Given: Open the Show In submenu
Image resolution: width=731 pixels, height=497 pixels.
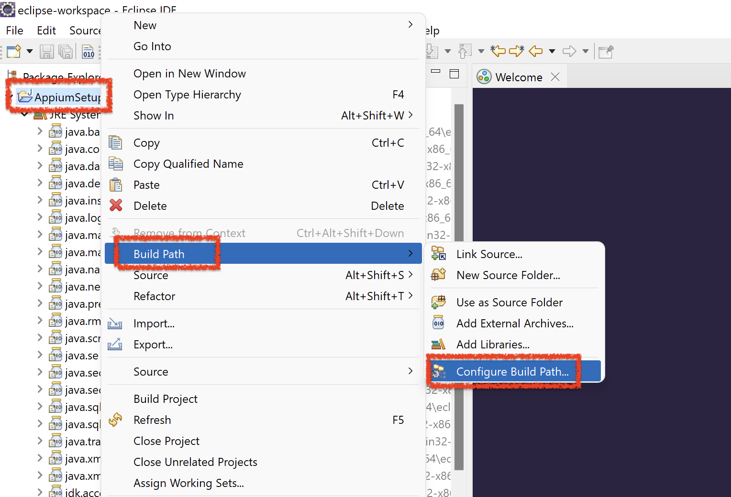Looking at the screenshot, I should point(263,116).
